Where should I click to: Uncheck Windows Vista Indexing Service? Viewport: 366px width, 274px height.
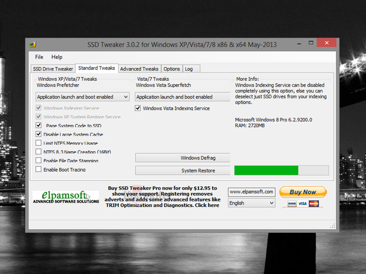[x=138, y=108]
